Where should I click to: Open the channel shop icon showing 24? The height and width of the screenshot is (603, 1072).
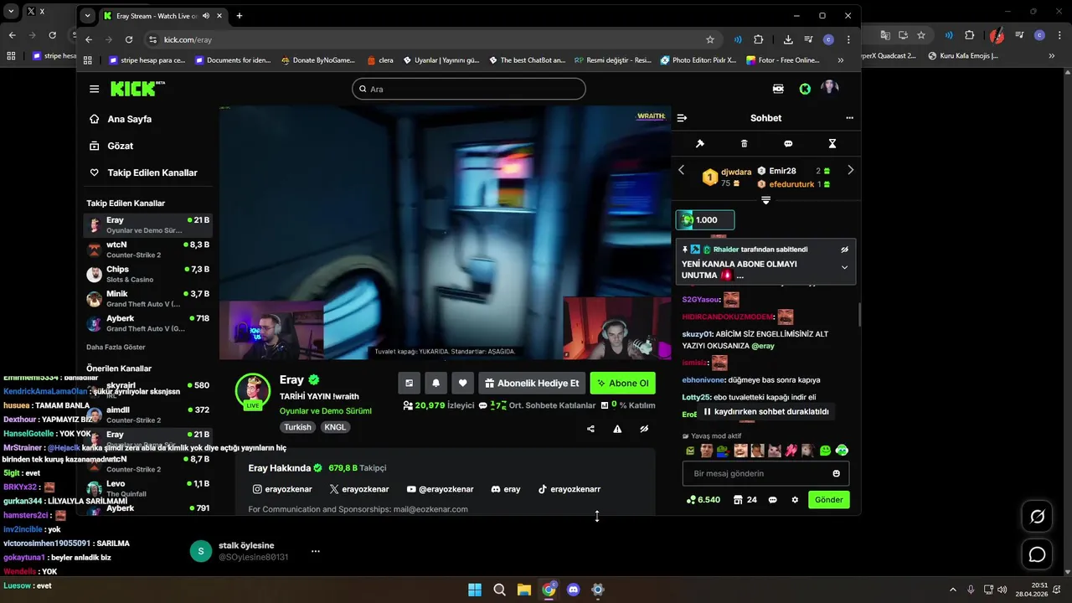745,500
